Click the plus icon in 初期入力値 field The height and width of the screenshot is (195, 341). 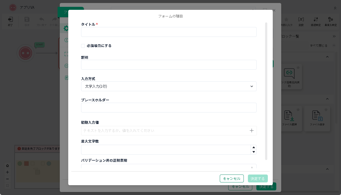click(251, 131)
